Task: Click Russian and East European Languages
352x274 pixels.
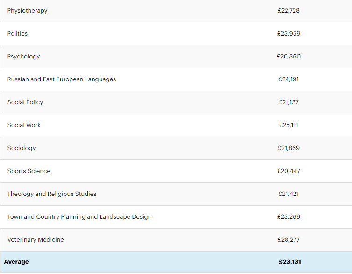Action: point(62,79)
